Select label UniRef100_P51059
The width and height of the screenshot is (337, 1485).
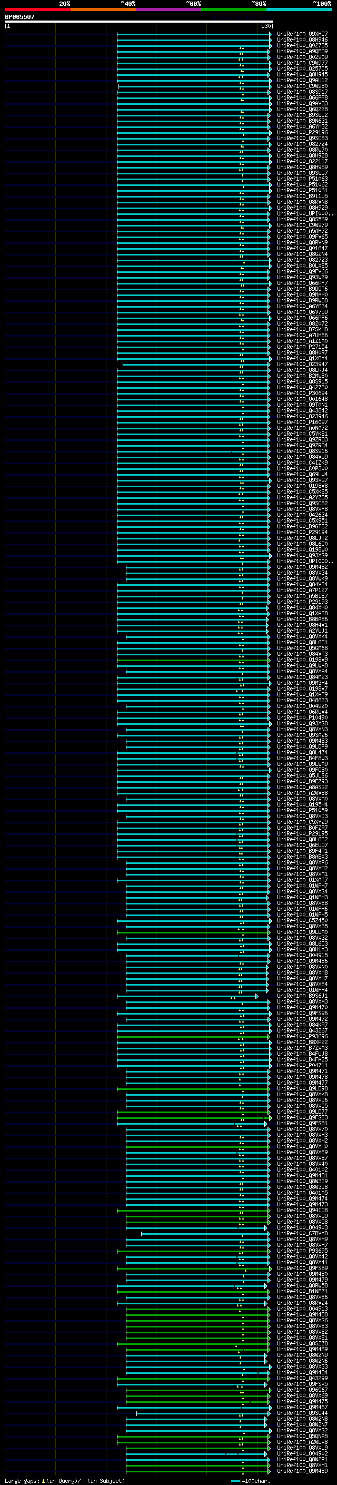click(x=302, y=811)
